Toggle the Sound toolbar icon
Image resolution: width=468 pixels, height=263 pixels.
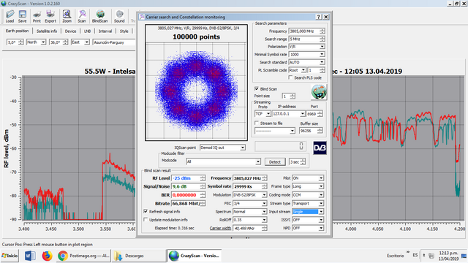click(119, 16)
